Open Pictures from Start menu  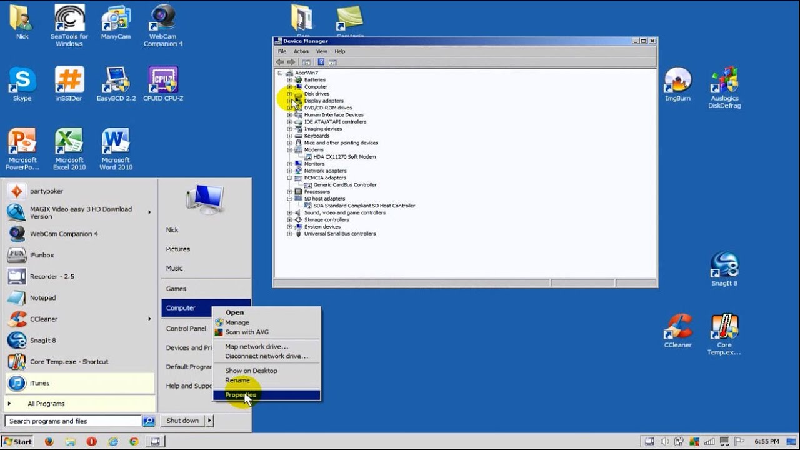[x=178, y=249]
